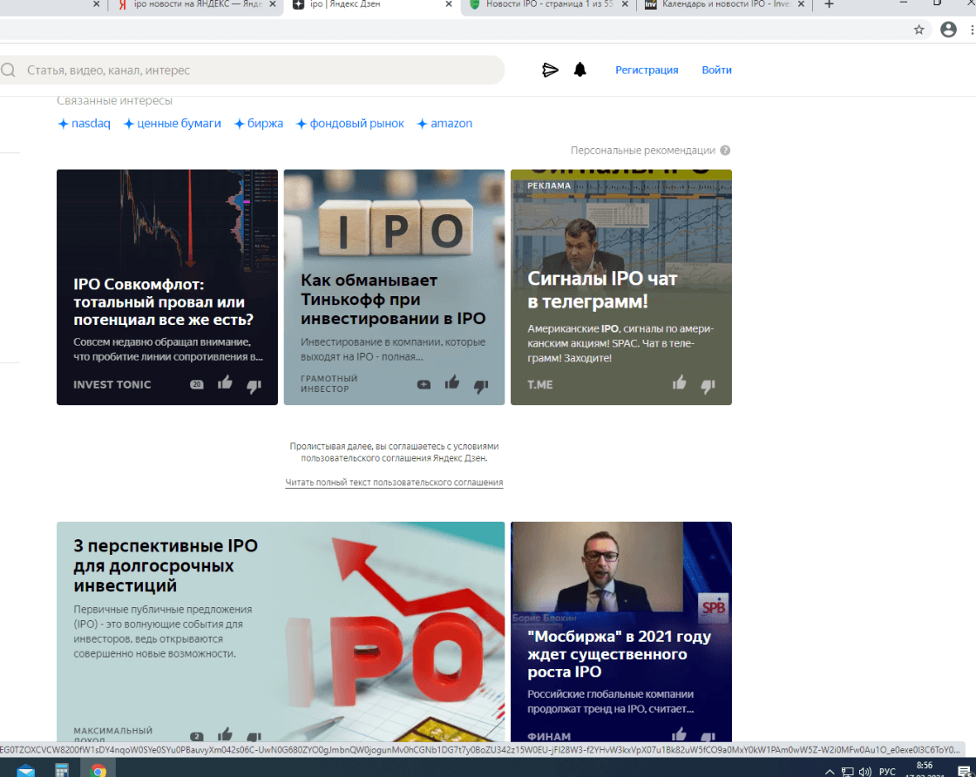Open 3 перспективные IPO article card
The height and width of the screenshot is (777, 976).
(x=281, y=632)
